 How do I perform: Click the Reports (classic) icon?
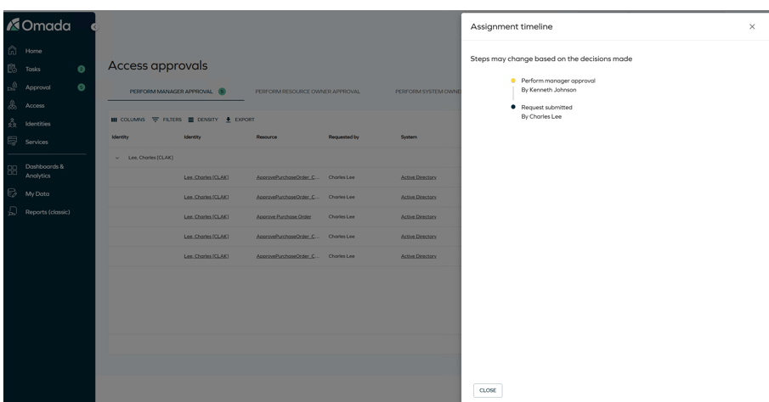point(12,211)
